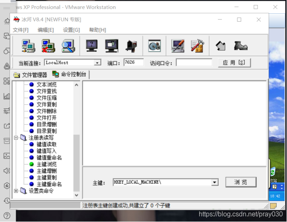Screen dimensions: 287x222
Task: Click the bar chart icon in left sidebar
Action: click(7, 96)
